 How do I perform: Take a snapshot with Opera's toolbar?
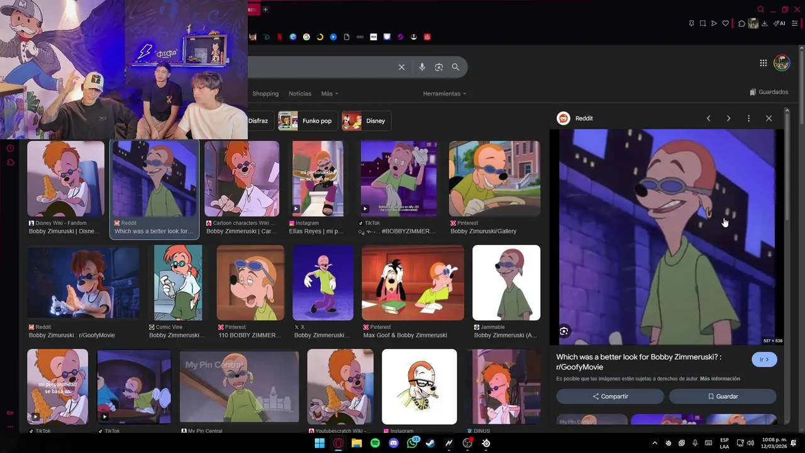(x=702, y=23)
